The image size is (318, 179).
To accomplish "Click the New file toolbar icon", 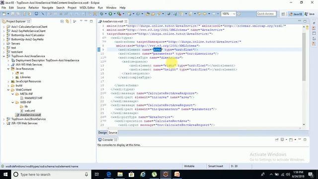I will (x=4, y=14).
